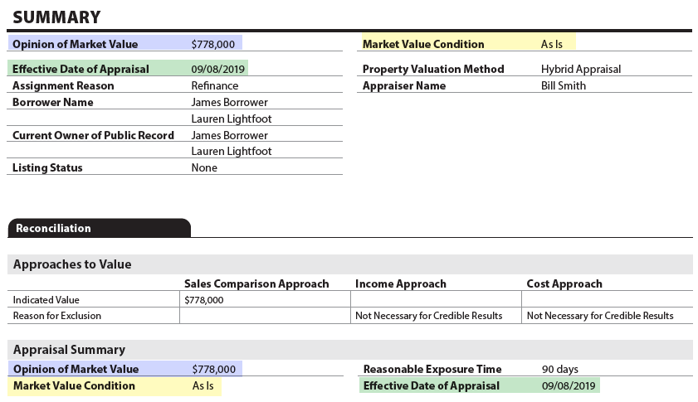Select 09/08/2019 above the Refinance value
698x402 pixels.
click(218, 69)
